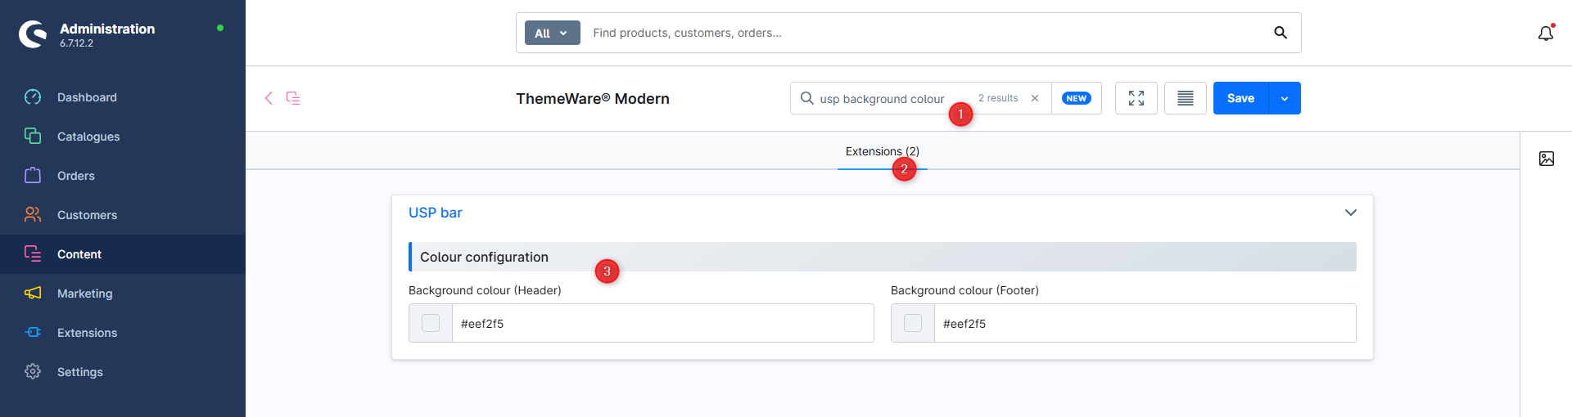The width and height of the screenshot is (1572, 417).
Task: Click the Marketing megaphone icon
Action: tap(33, 293)
